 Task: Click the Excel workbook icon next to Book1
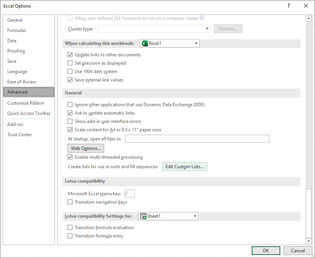point(145,43)
